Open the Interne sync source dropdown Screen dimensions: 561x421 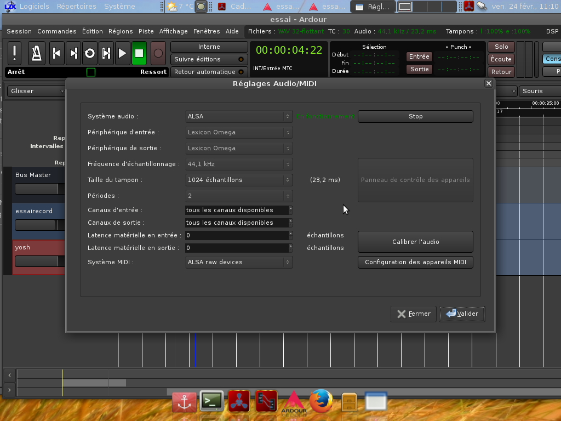[x=209, y=47]
